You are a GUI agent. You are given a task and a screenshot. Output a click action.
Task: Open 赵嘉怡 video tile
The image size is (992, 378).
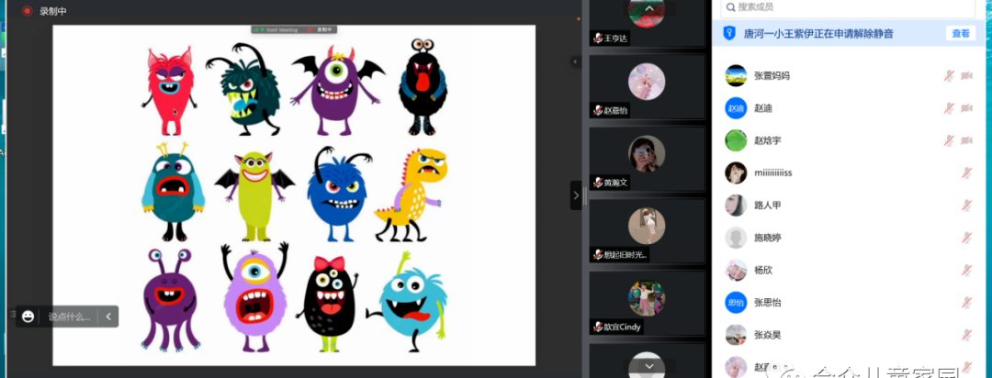[x=647, y=86]
